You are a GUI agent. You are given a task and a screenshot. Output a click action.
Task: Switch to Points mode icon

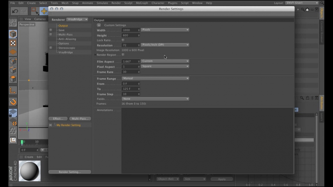(x=13, y=61)
